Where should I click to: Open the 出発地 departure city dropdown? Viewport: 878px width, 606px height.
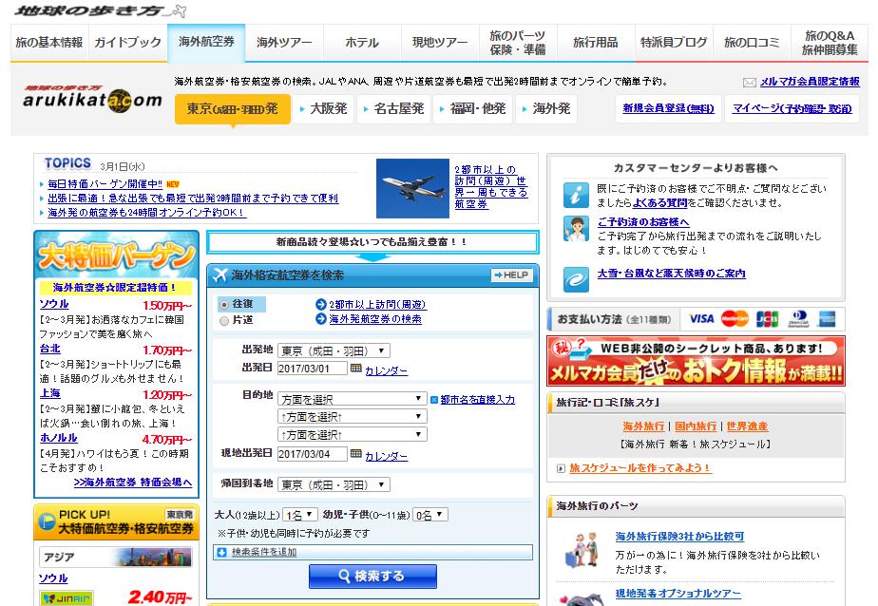pyautogui.click(x=334, y=350)
